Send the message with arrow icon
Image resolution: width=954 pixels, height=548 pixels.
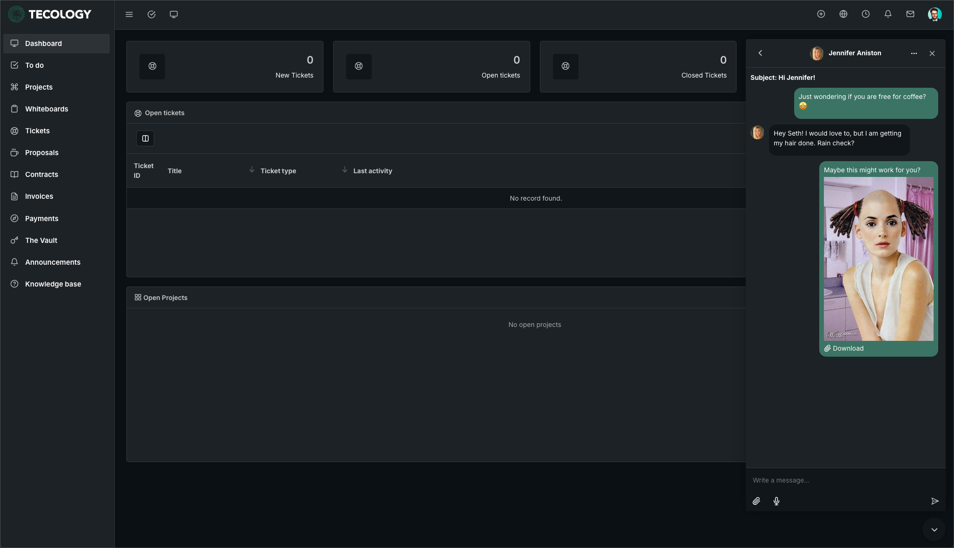(934, 501)
